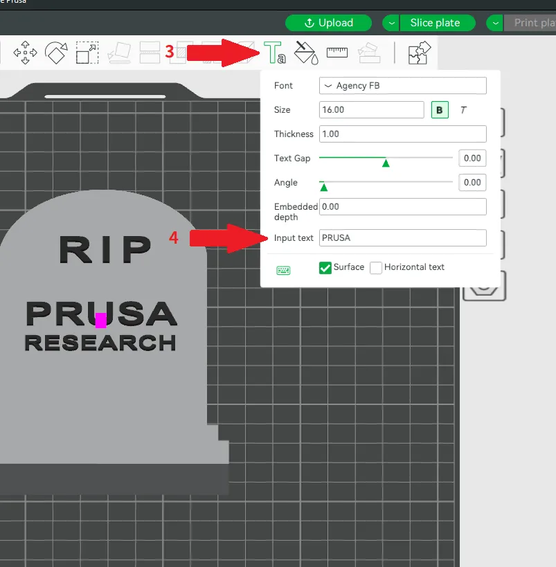556x567 pixels.
Task: Activate the Text shape tool
Action: [275, 53]
